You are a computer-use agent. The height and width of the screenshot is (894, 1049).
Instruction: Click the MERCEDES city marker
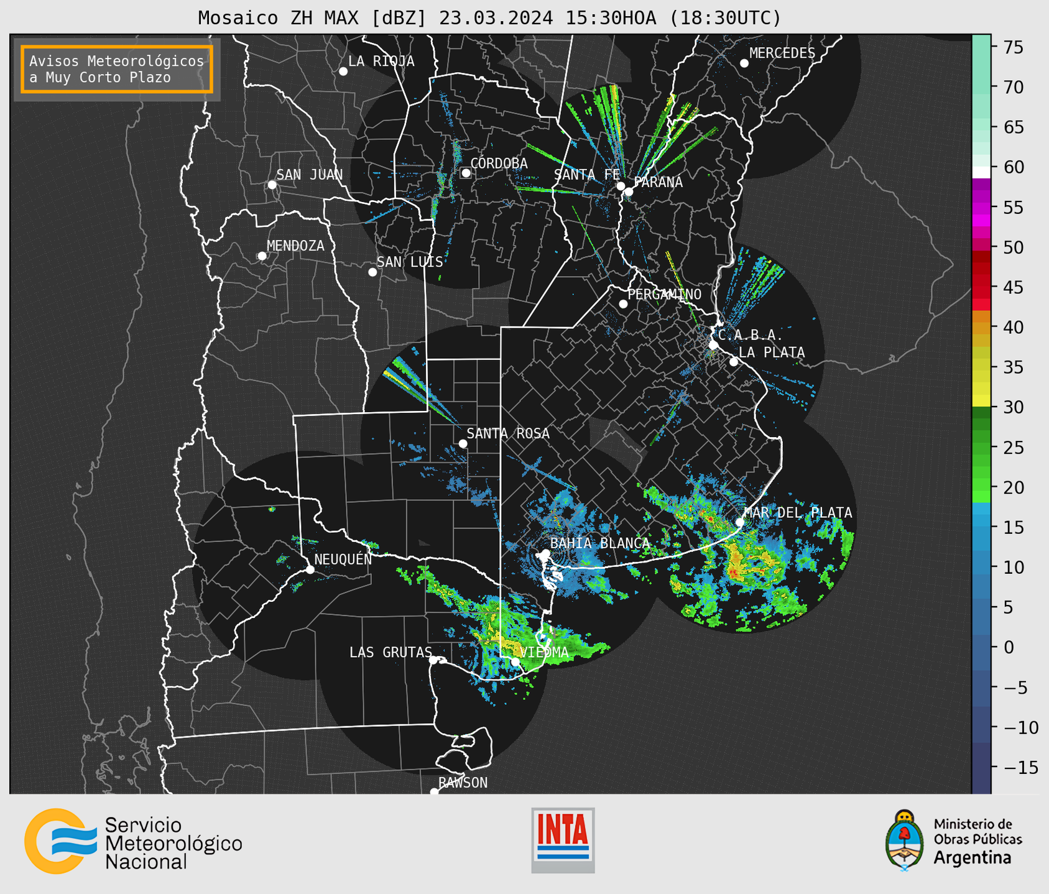744,63
